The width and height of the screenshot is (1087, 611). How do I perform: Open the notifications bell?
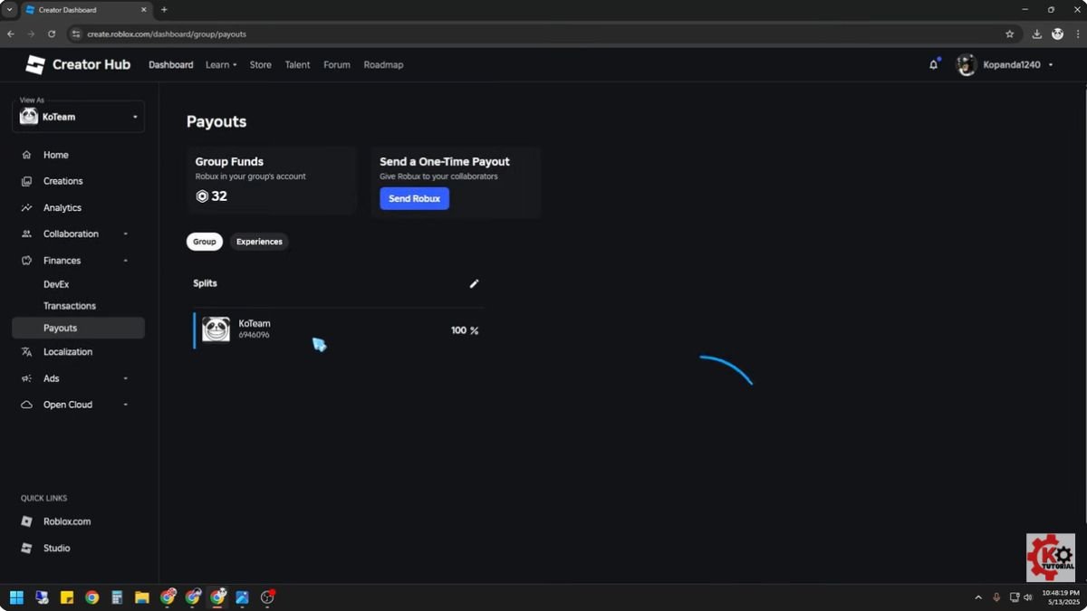click(933, 65)
